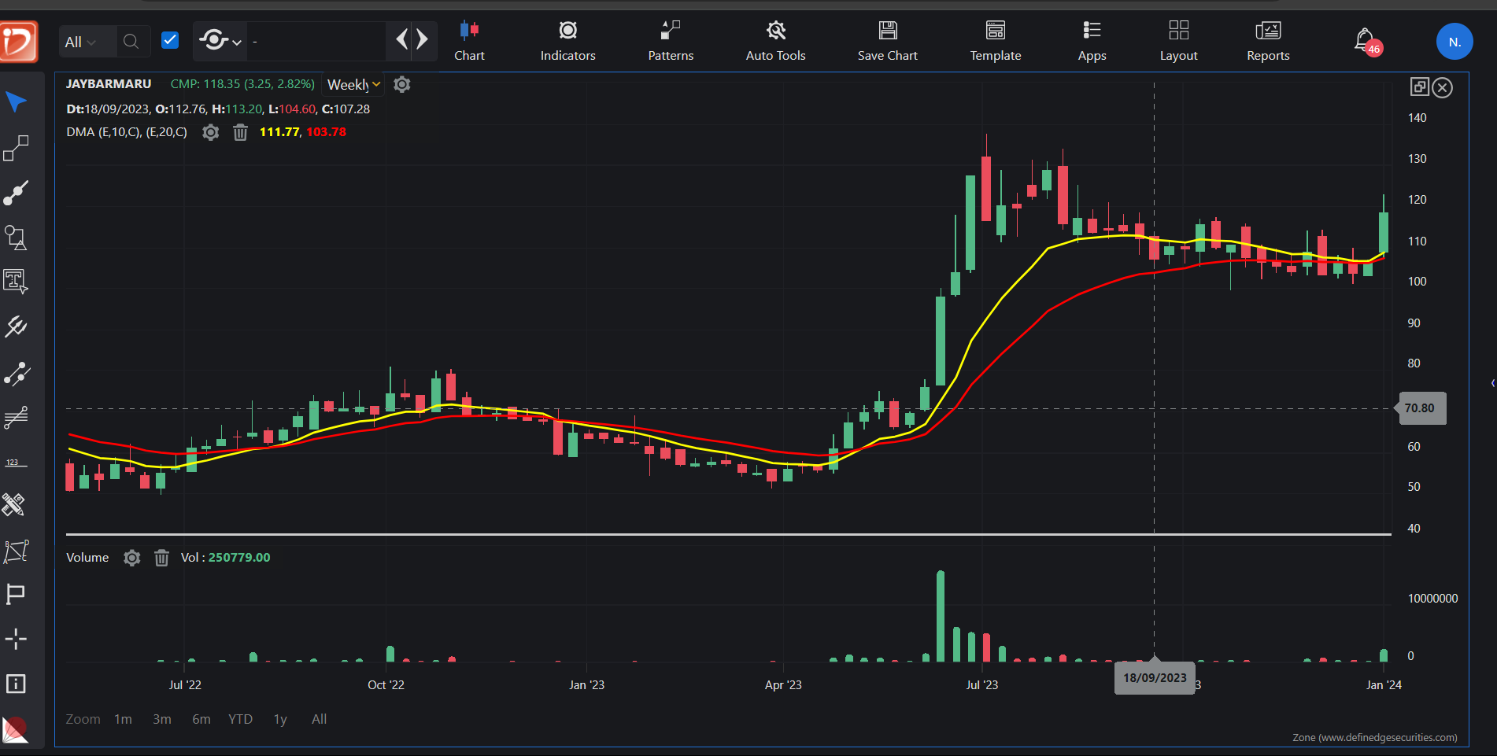This screenshot has width=1497, height=756.
Task: Open the Chart menu
Action: (x=469, y=41)
